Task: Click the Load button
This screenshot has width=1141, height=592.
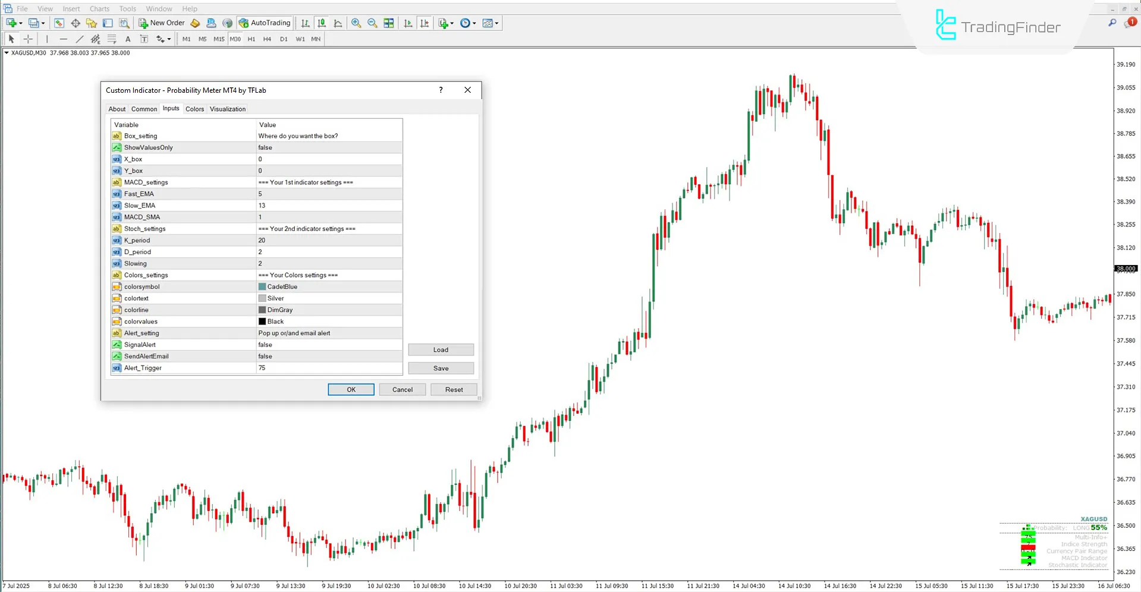Action: (x=441, y=350)
